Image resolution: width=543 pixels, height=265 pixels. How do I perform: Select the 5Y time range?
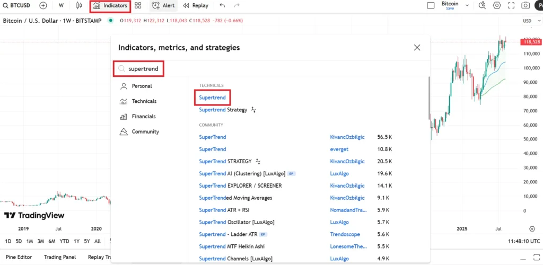(x=87, y=242)
